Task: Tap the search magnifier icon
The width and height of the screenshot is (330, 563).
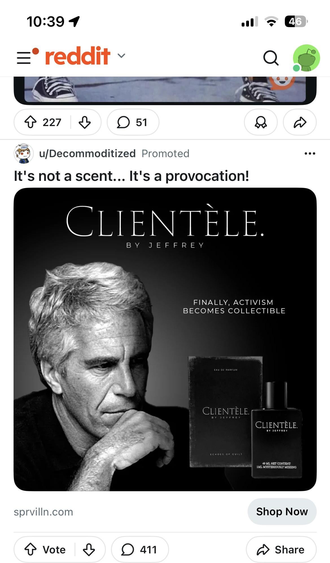Action: pos(271,58)
